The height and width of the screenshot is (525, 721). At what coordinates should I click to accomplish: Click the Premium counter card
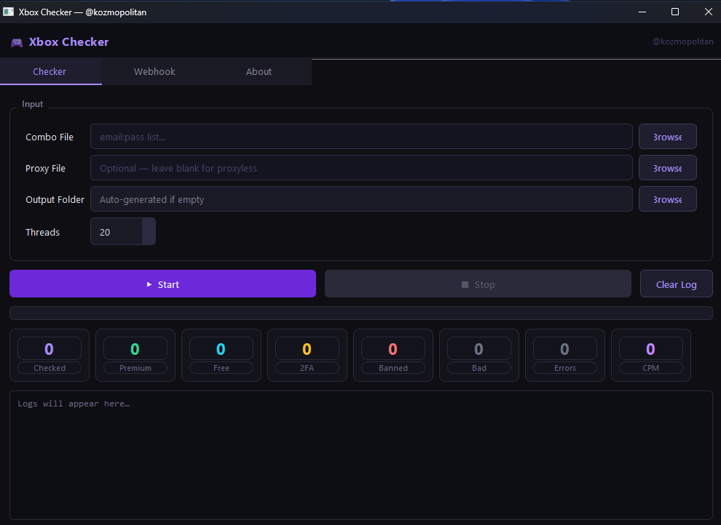[x=135, y=355]
